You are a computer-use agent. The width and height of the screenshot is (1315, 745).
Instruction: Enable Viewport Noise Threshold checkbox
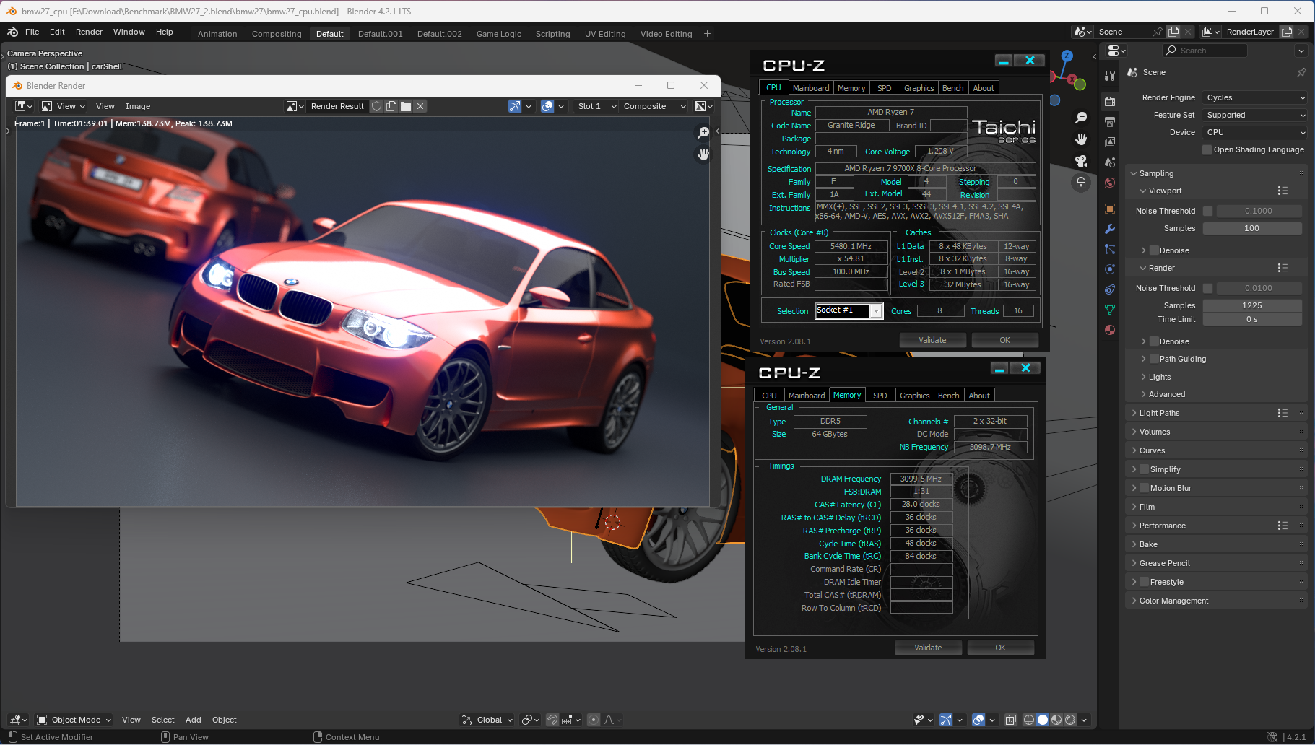(x=1207, y=211)
